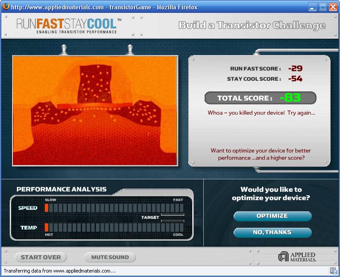Click the transistor simulation image

click(95, 111)
